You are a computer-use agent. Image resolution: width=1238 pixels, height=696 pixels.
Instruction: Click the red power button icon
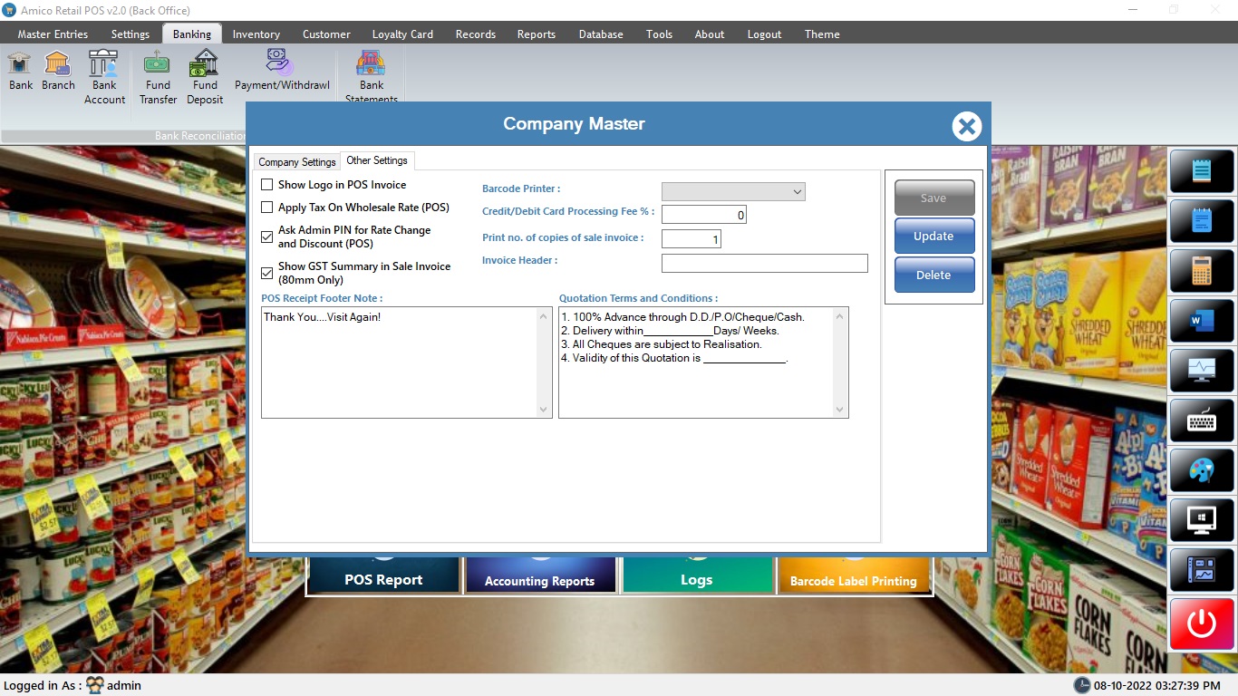click(x=1202, y=623)
